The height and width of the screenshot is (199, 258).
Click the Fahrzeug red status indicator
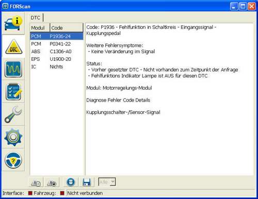coord(62,193)
